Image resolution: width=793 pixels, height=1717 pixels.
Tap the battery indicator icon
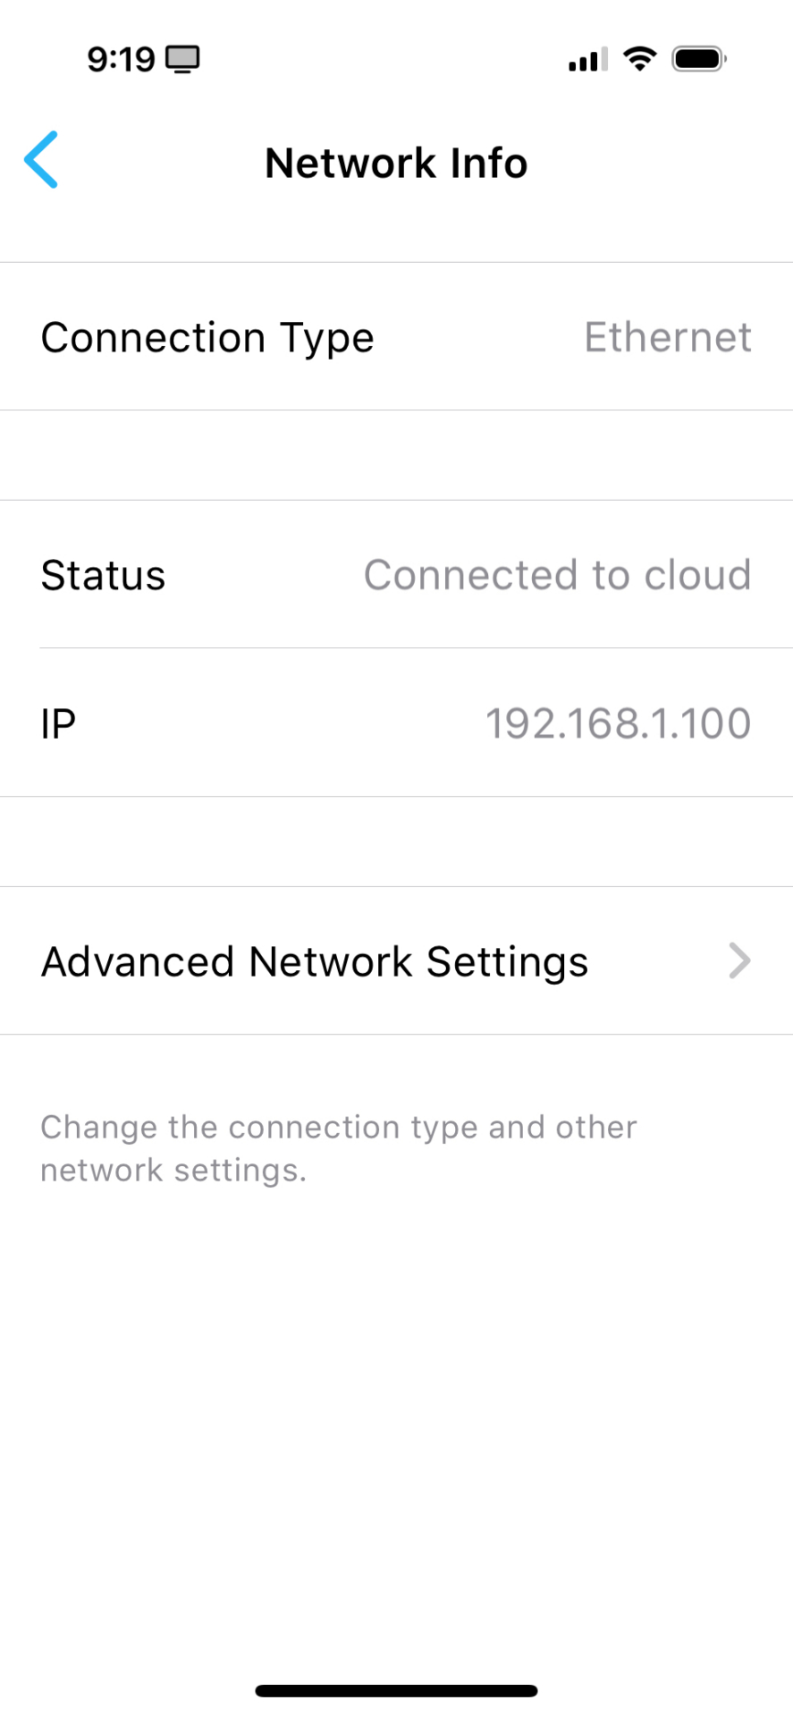699,59
